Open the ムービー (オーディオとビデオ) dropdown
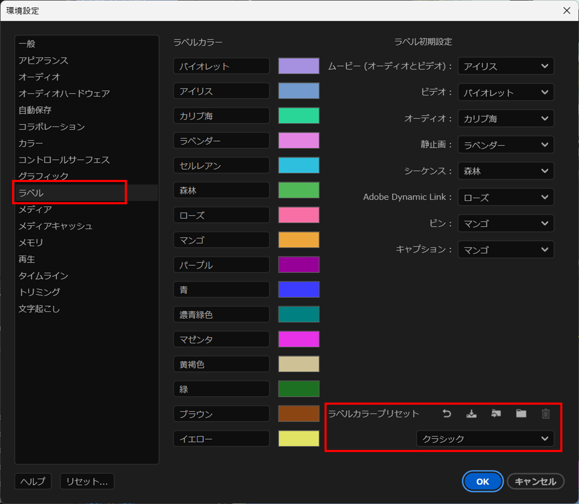The image size is (579, 504). pos(505,66)
